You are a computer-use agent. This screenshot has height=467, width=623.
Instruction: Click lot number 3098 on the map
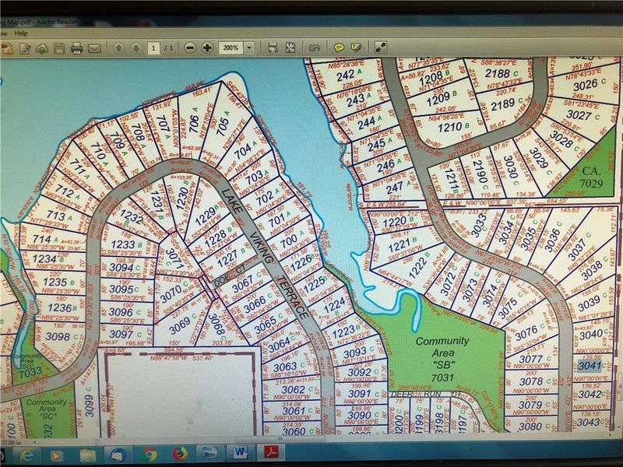pyautogui.click(x=62, y=337)
